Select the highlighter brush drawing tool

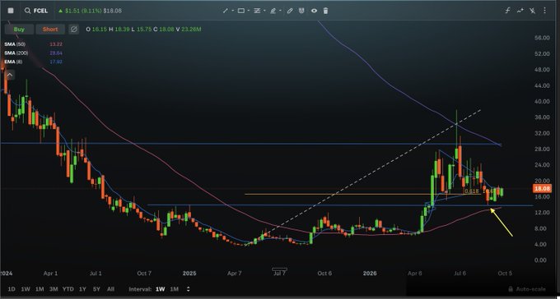coord(273,11)
